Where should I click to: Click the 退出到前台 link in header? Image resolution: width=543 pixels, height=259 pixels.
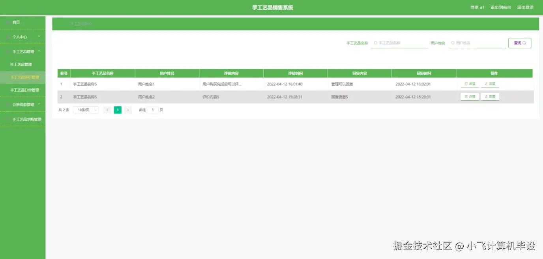[x=501, y=8]
